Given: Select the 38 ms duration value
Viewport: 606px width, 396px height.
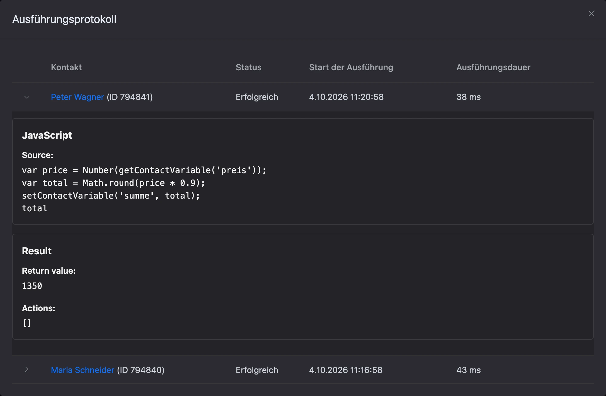Looking at the screenshot, I should pyautogui.click(x=468, y=97).
